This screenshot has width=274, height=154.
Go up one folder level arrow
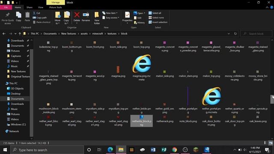pos(20,34)
